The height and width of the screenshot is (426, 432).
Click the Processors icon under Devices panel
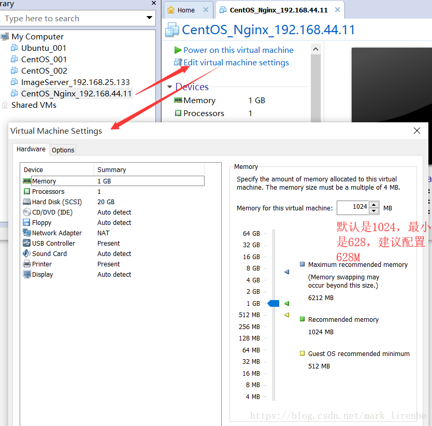coord(178,113)
